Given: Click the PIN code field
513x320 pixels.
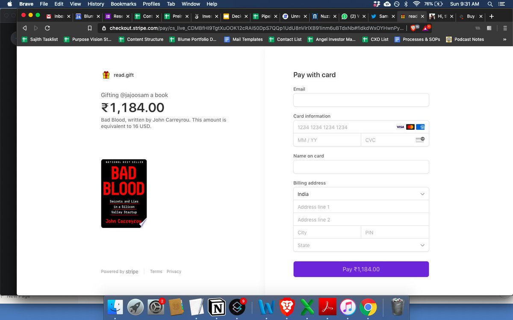Looking at the screenshot, I should click(395, 233).
